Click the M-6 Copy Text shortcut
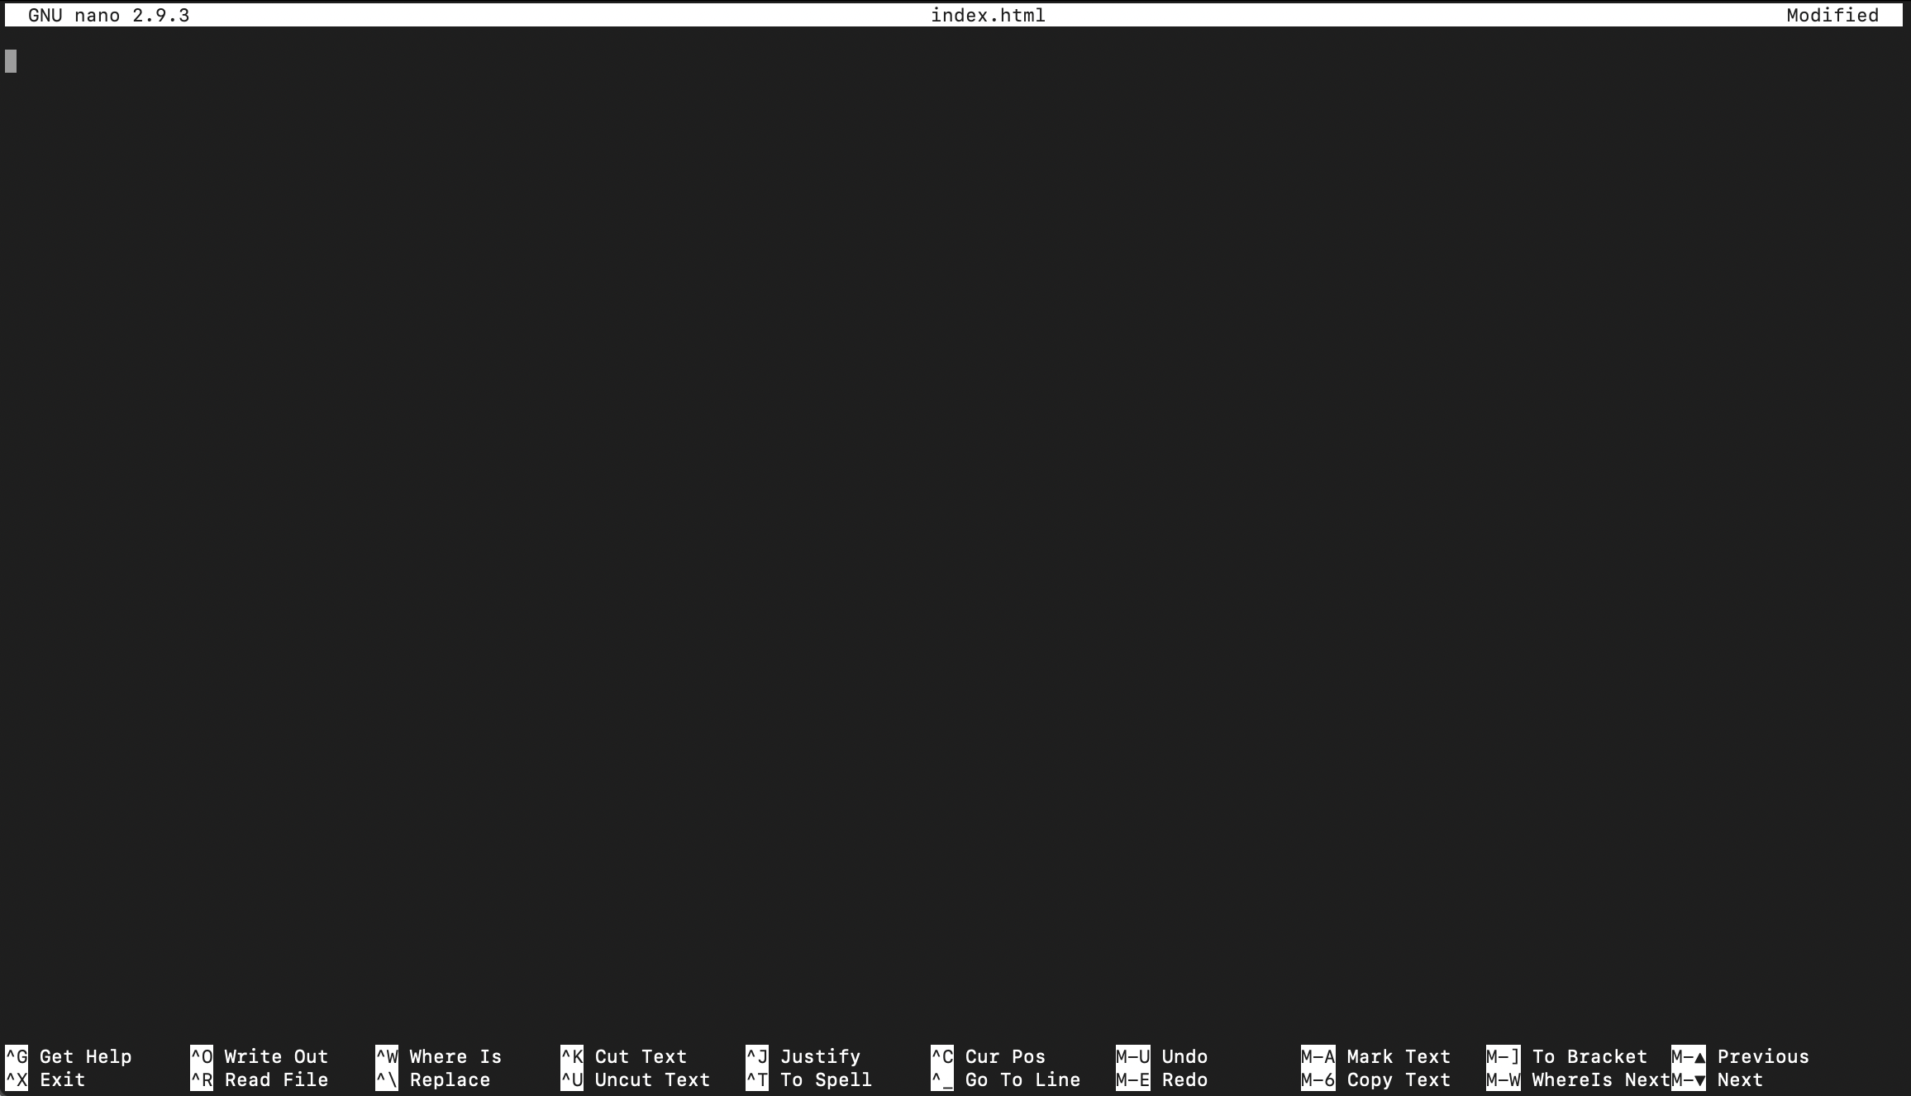Image resolution: width=1911 pixels, height=1096 pixels. (x=1376, y=1079)
